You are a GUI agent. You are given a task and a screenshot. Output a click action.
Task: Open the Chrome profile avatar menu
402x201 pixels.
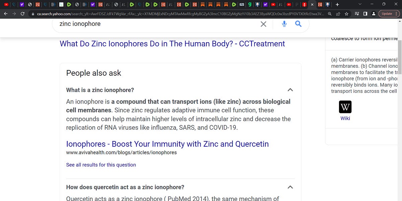(x=373, y=14)
